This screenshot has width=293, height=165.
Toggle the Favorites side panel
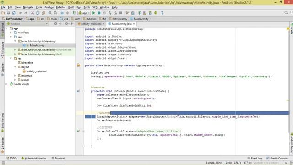click(2, 145)
